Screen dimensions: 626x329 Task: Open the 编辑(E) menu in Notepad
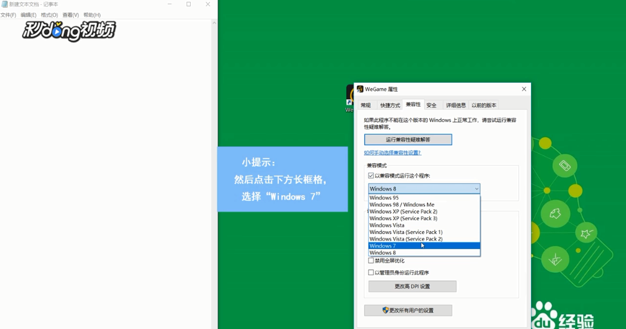pyautogui.click(x=28, y=15)
